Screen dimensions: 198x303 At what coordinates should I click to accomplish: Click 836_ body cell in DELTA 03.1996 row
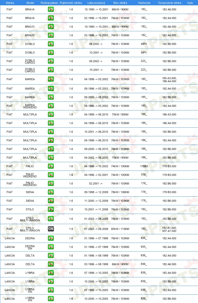coord(144,264)
